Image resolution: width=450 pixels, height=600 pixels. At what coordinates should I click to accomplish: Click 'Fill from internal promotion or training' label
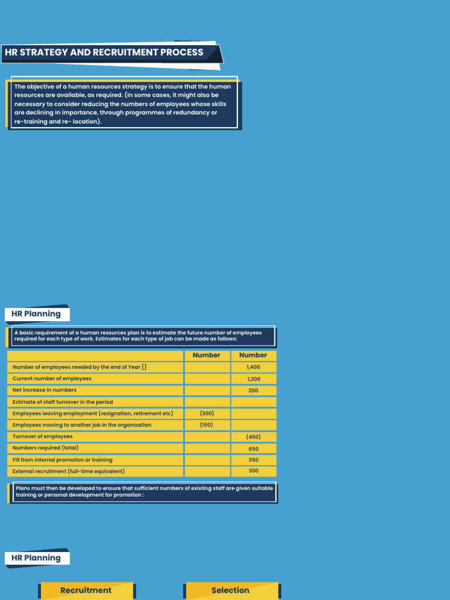point(62,459)
